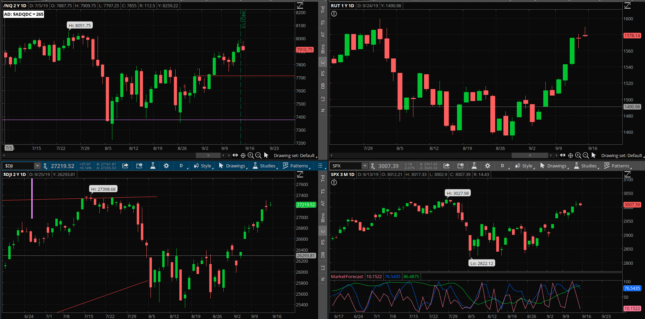This screenshot has height=319, width=645.
Task: Click inside the SPX symbol input field
Action: pos(346,166)
